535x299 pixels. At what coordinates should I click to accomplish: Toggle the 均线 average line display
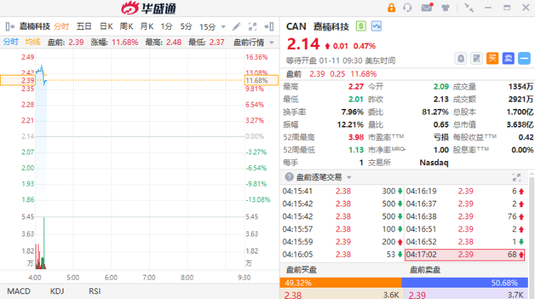pos(33,42)
